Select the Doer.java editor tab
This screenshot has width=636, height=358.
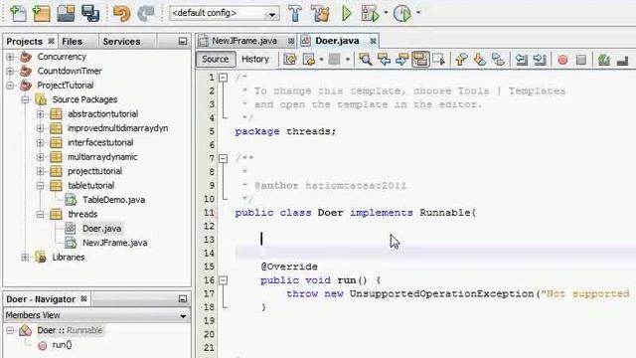click(337, 41)
